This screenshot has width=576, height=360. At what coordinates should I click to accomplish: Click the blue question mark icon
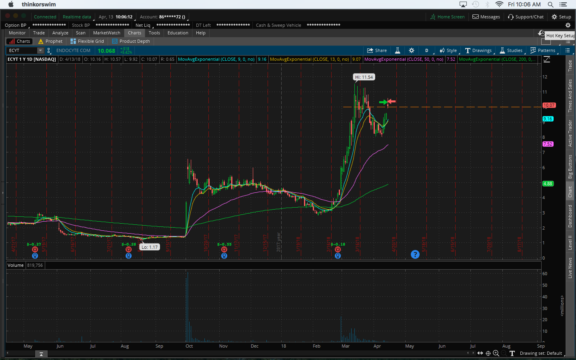coord(415,254)
